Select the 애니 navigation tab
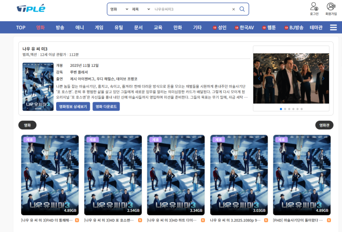 click(x=80, y=28)
